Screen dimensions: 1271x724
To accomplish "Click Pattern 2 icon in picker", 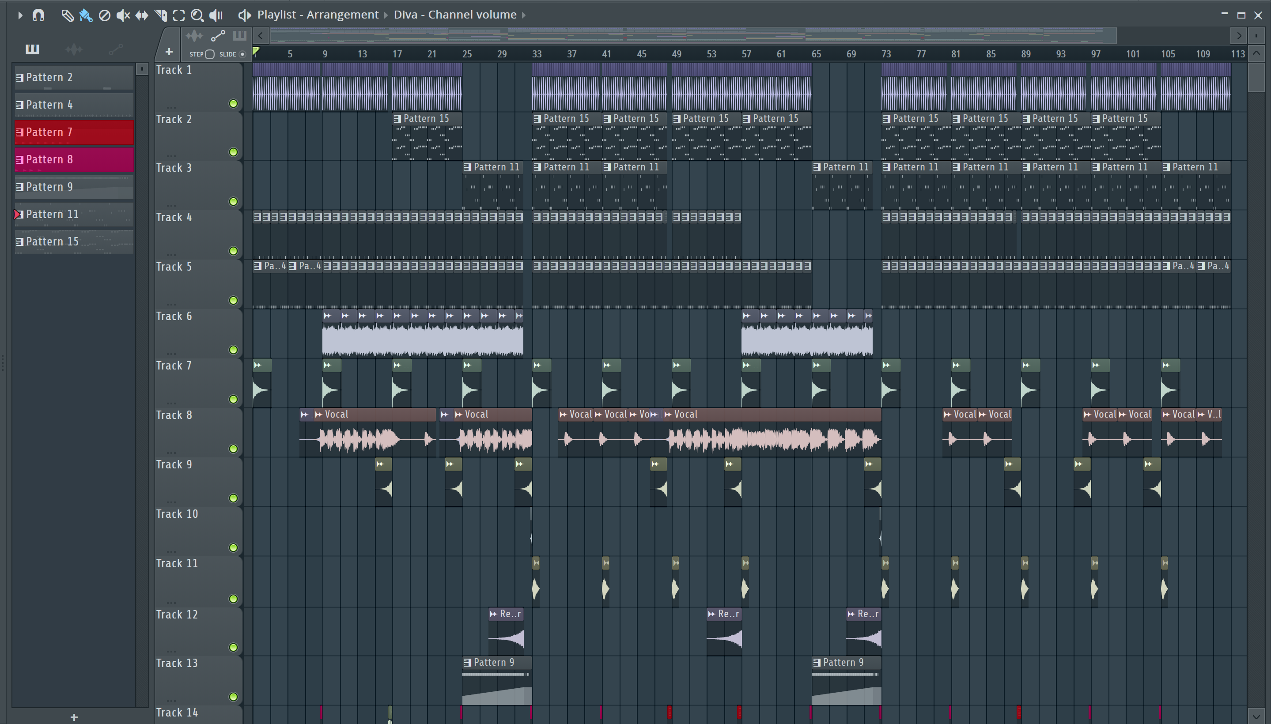I will point(20,78).
